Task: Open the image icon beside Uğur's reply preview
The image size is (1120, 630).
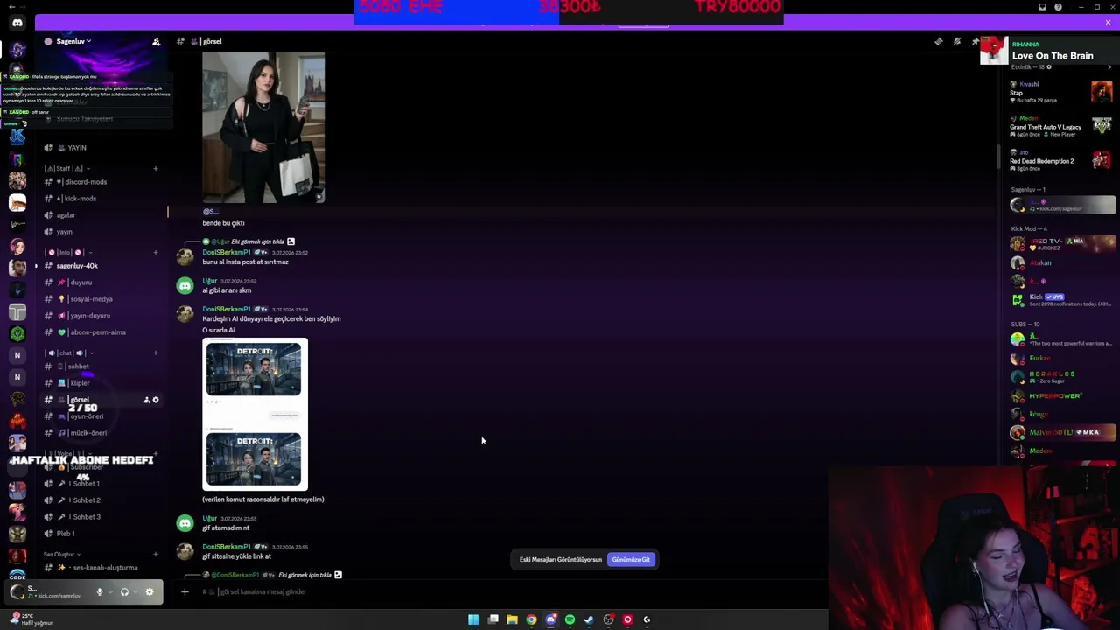Action: click(x=290, y=241)
